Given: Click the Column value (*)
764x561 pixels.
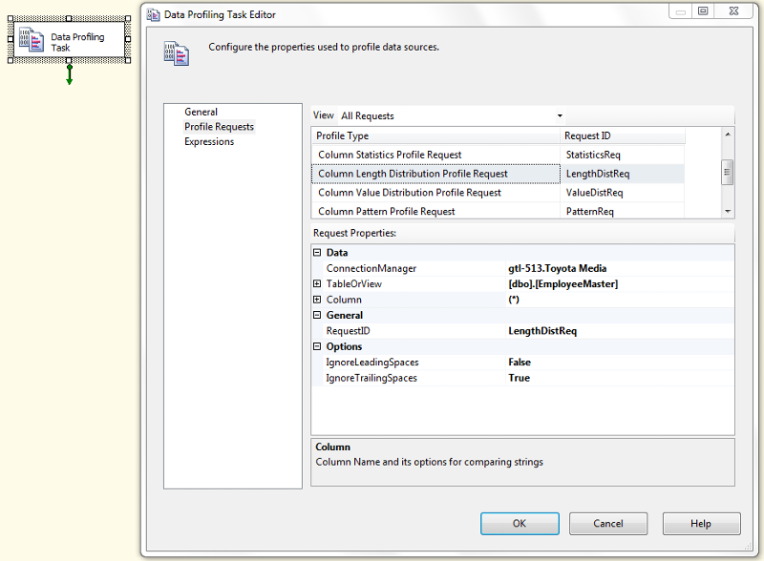Looking at the screenshot, I should pyautogui.click(x=514, y=300).
